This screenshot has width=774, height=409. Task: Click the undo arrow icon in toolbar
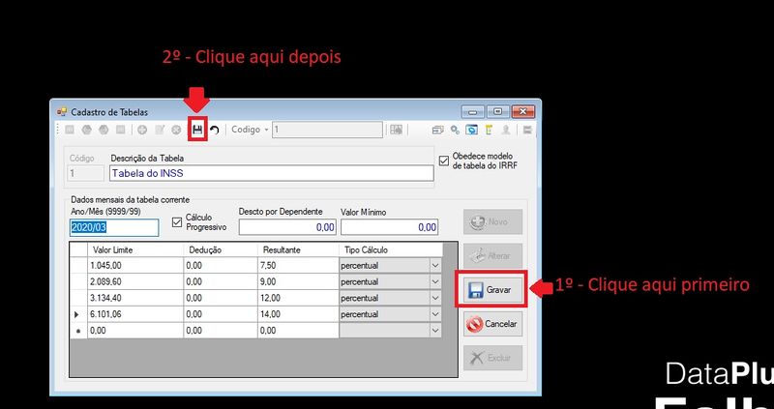point(214,131)
